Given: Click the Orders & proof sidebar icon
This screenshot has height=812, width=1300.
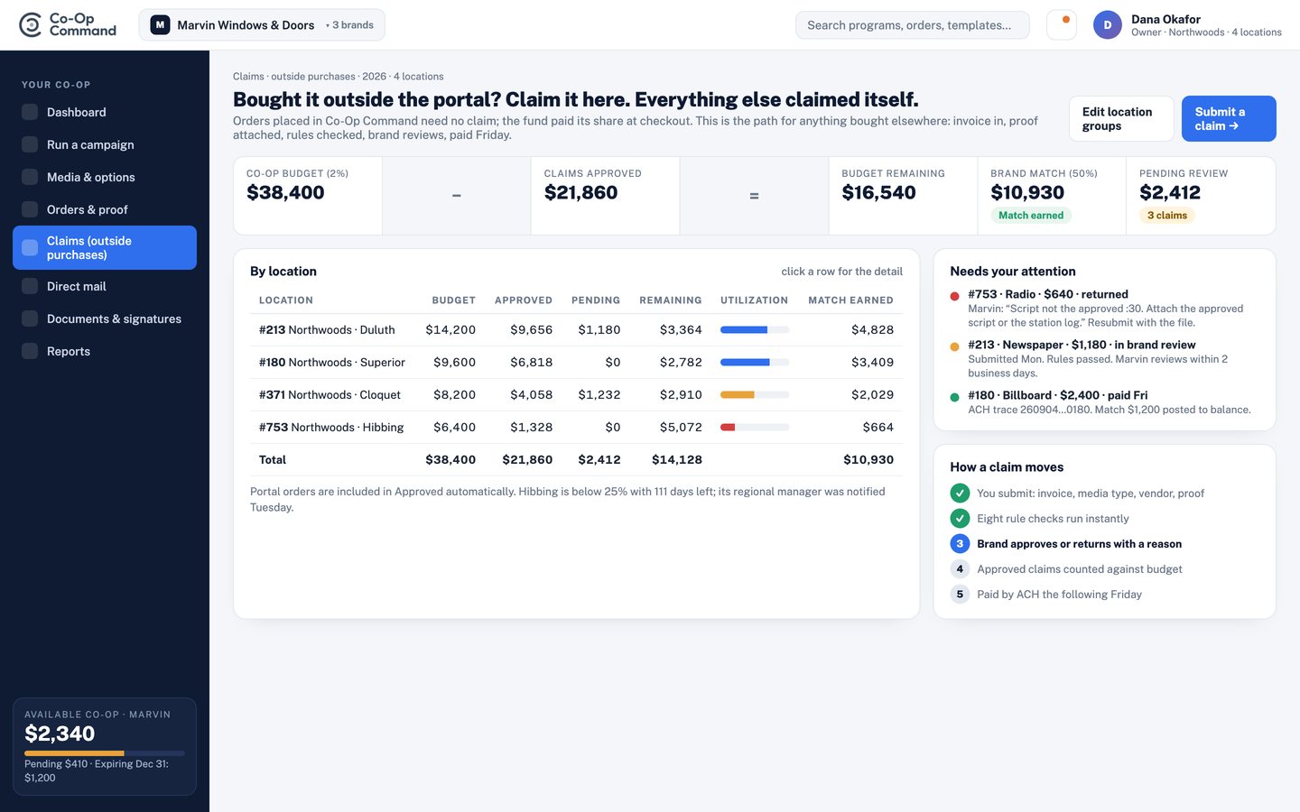Looking at the screenshot, I should [30, 209].
